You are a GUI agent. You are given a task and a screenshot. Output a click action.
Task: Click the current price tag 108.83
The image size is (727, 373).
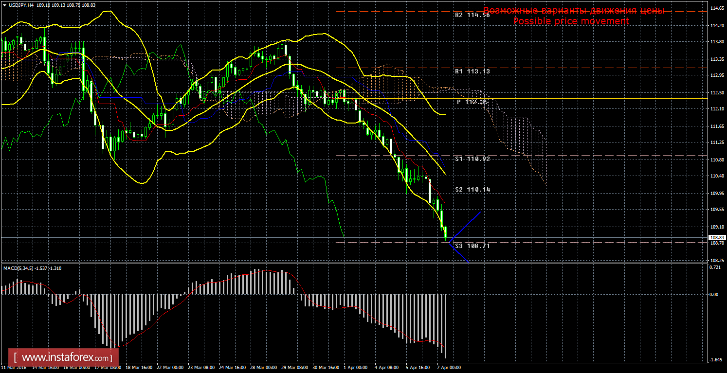(x=717, y=237)
